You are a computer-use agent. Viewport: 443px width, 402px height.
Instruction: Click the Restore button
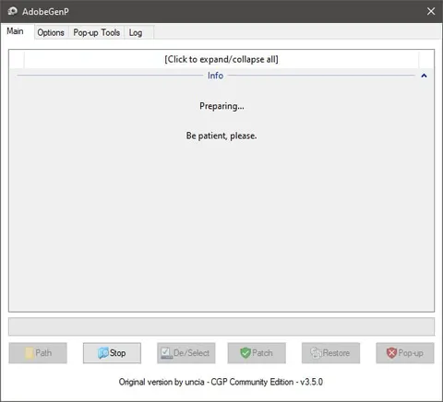(x=330, y=353)
